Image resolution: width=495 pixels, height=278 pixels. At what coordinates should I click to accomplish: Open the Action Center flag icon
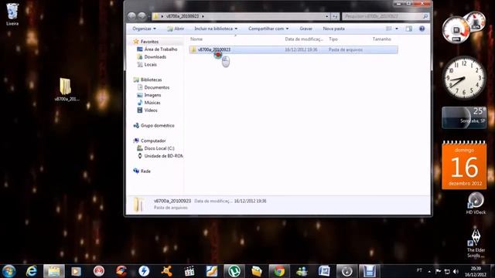point(438,271)
